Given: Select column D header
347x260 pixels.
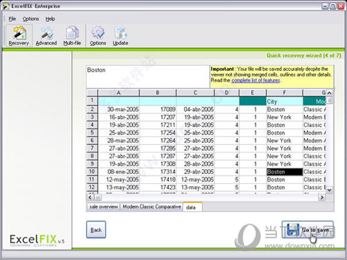Looking at the screenshot, I should pyautogui.click(x=227, y=93).
